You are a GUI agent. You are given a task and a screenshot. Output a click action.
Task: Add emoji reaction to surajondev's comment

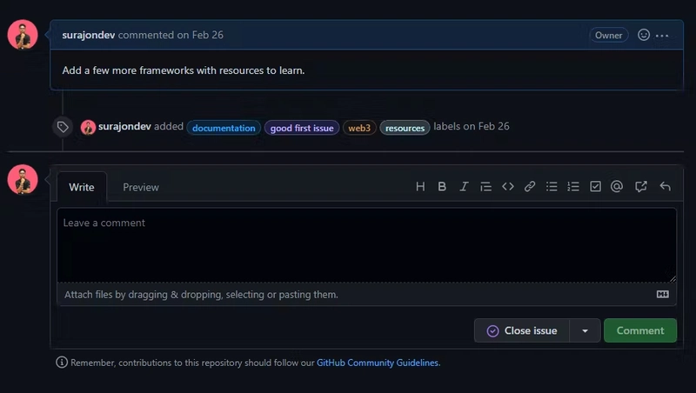point(644,35)
